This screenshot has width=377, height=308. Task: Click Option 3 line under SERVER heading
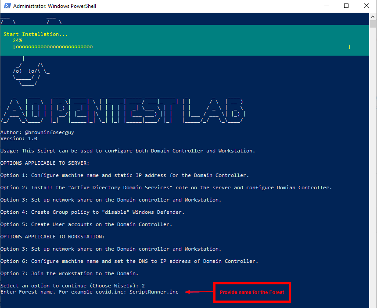[x=111, y=200]
